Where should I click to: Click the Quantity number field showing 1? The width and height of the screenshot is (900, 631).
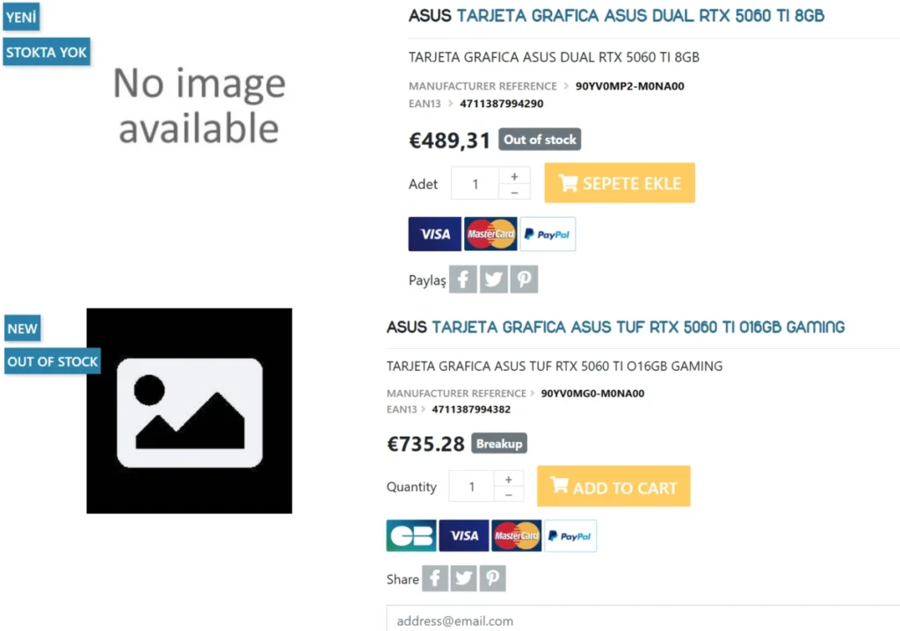[x=471, y=486]
